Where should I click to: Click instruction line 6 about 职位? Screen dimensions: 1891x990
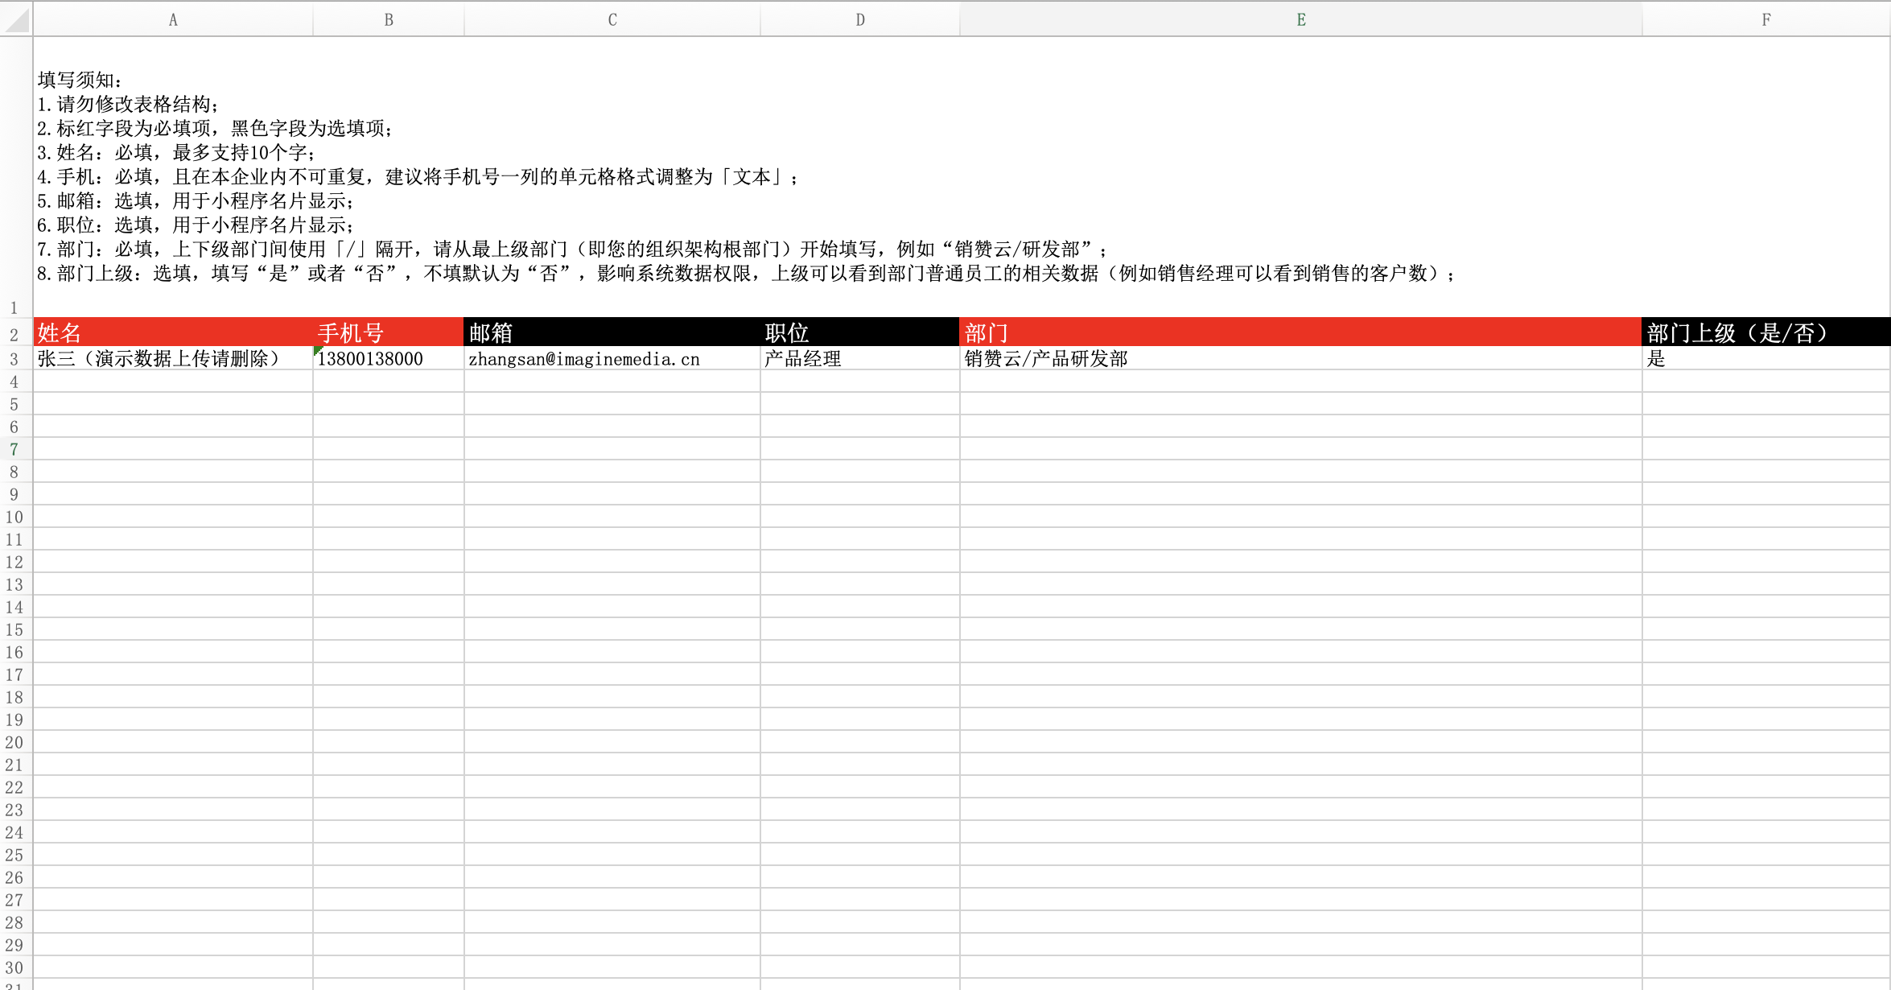coord(196,225)
